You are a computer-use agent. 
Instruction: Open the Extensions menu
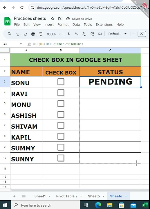point(104,24)
